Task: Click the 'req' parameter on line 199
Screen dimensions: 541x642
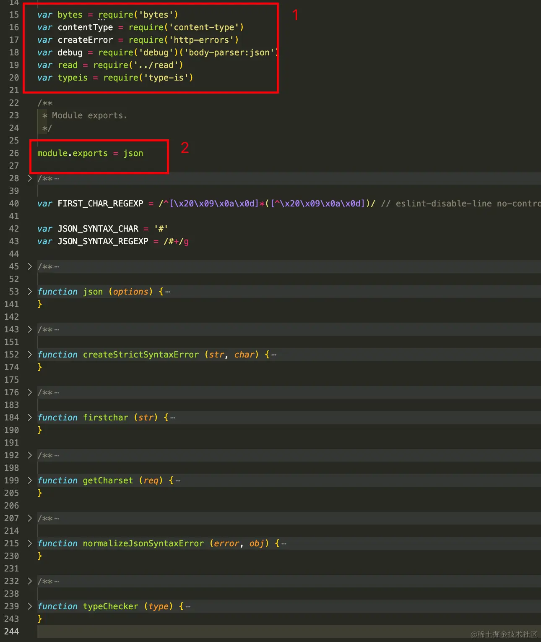Action: tap(151, 480)
